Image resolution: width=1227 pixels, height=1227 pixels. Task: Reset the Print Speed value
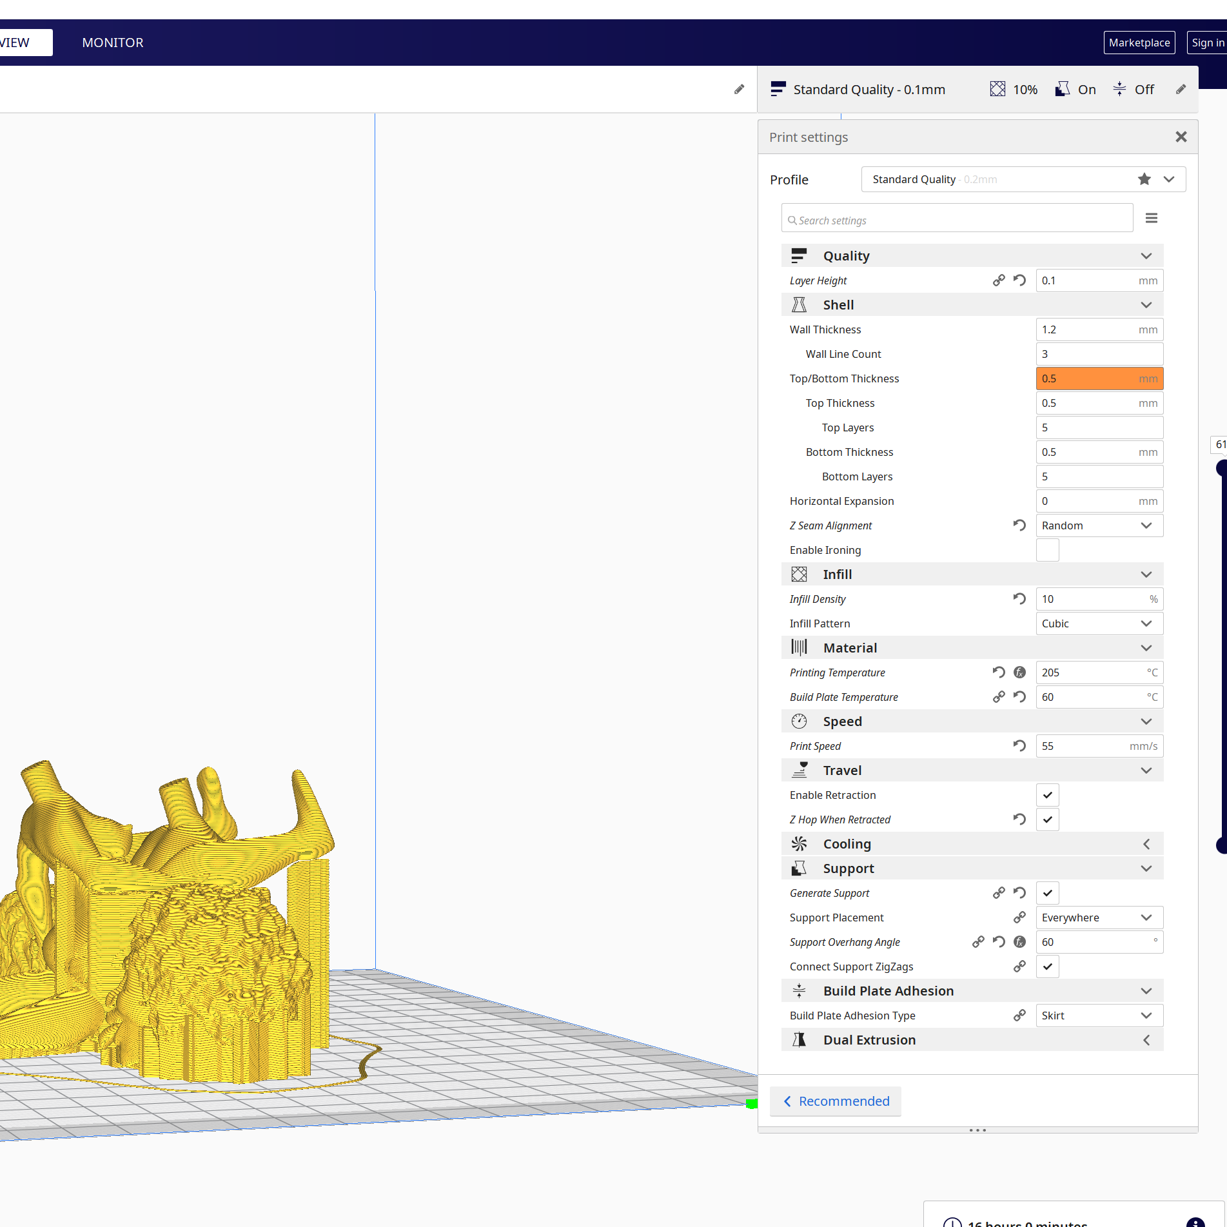pos(1019,746)
